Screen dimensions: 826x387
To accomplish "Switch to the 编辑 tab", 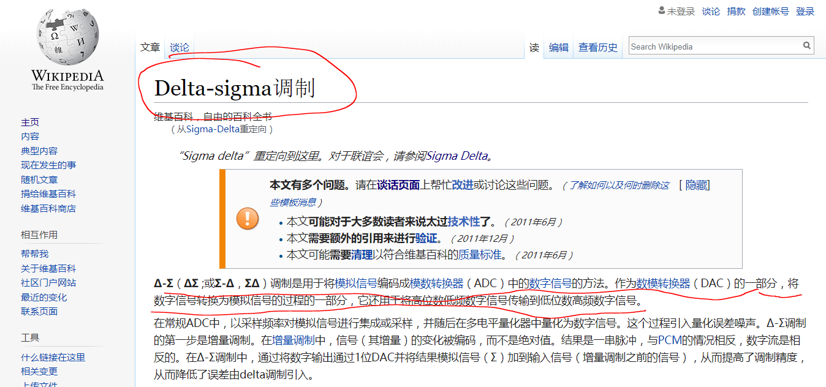I will 558,47.
